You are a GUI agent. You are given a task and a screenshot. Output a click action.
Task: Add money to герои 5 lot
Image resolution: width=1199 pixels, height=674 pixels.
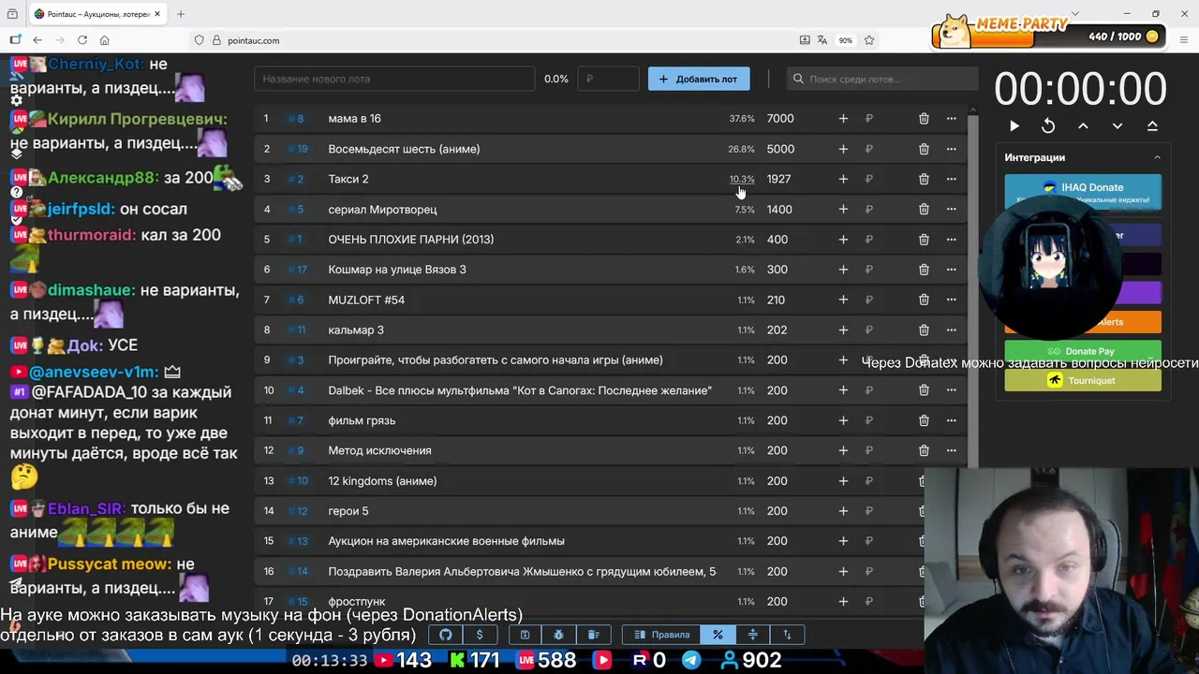[843, 511]
